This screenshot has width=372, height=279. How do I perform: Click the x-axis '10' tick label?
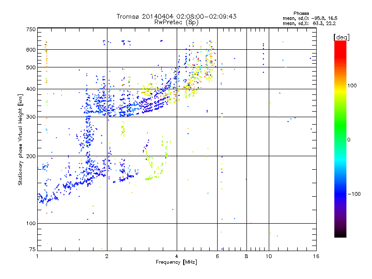pyautogui.click(x=269, y=256)
